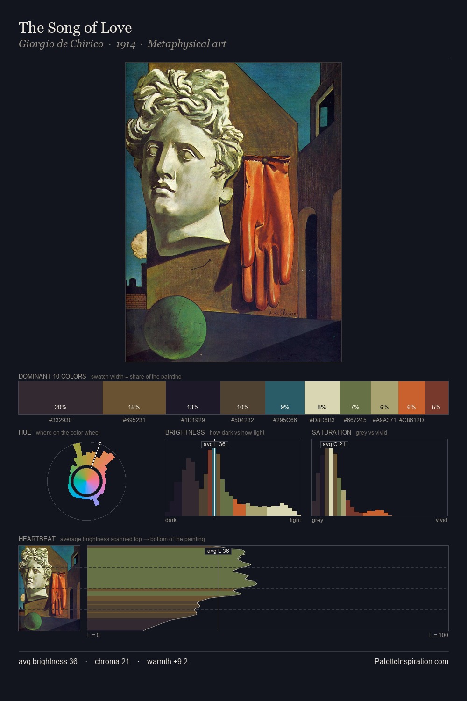
Task: Click the dark plum 20% swatch
Action: [61, 398]
